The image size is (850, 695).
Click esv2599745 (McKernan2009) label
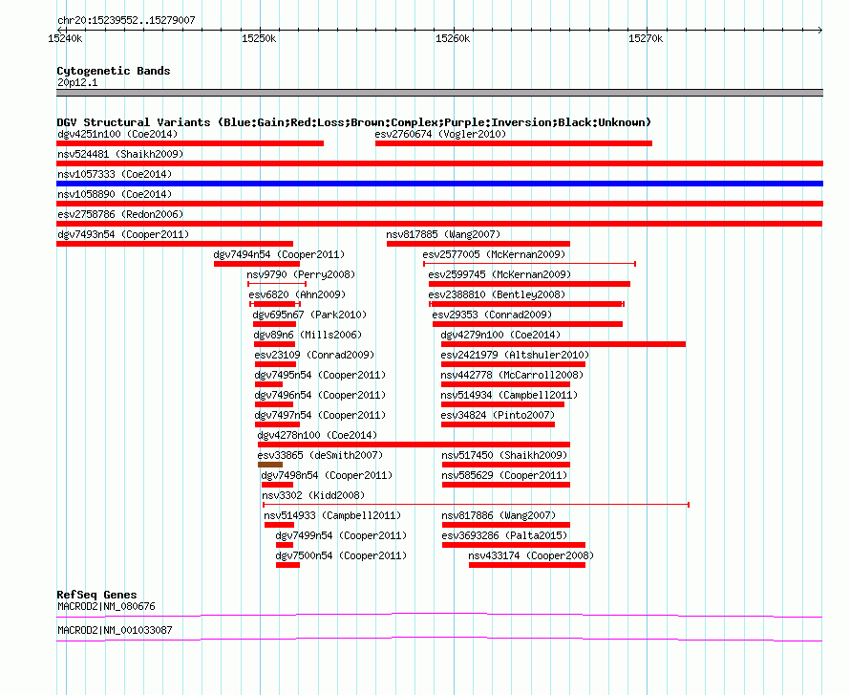point(499,274)
